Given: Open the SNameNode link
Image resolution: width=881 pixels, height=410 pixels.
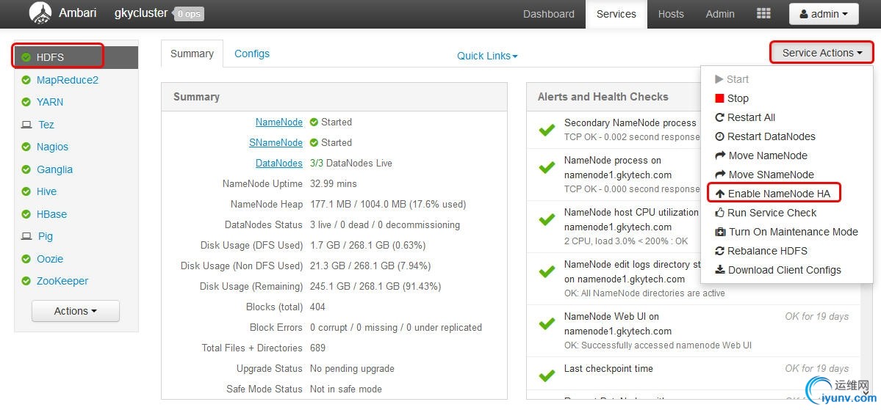Looking at the screenshot, I should 276,142.
